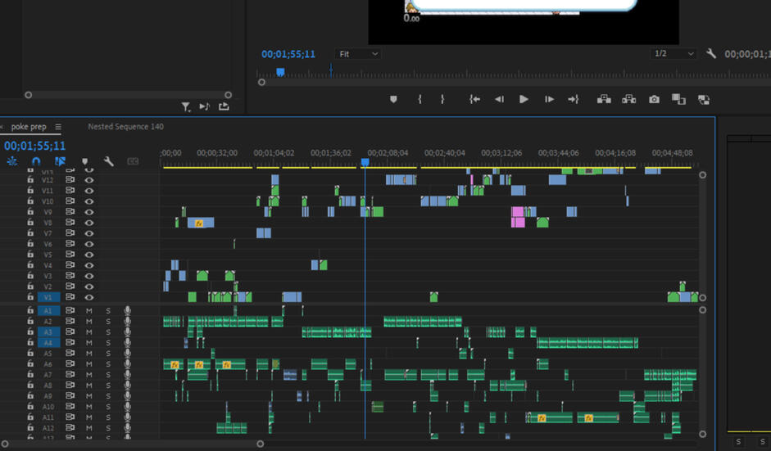Select the poke prep sequence tab
This screenshot has width=771, height=451.
(29, 127)
